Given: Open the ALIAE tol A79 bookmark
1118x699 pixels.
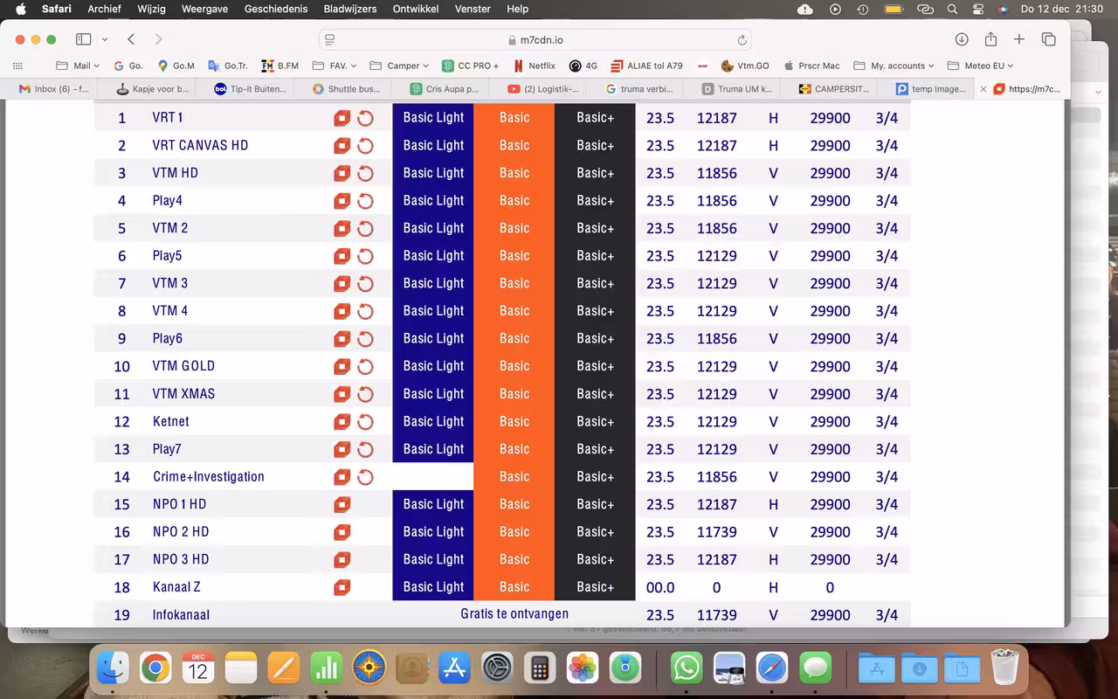Looking at the screenshot, I should 647,66.
